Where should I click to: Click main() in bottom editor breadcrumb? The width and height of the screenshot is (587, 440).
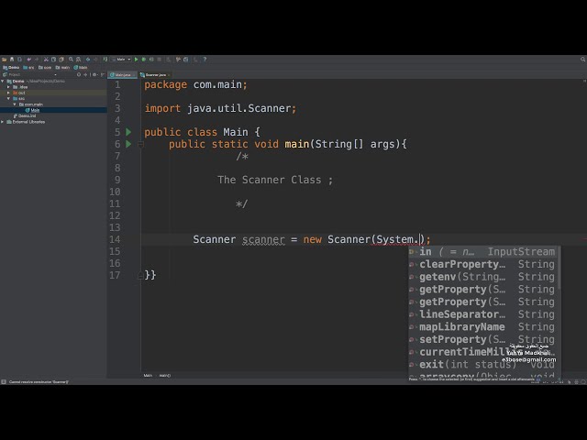165,375
